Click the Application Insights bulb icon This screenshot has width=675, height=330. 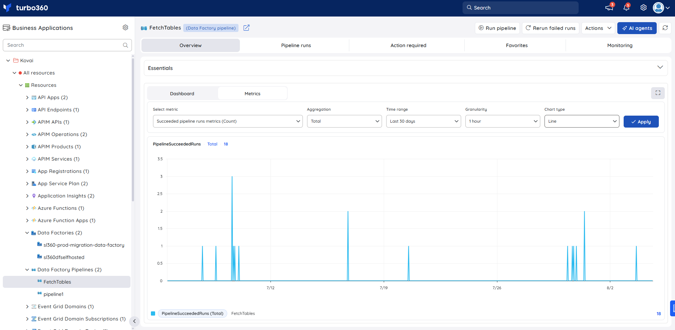coord(34,196)
